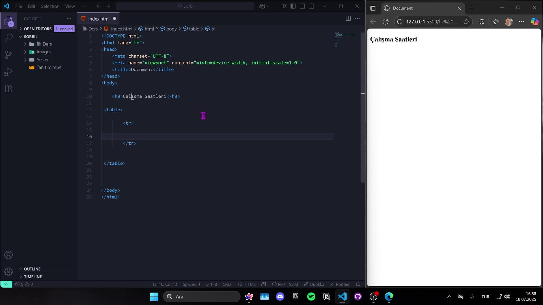Expand the images folder
The image size is (543, 305).
[x=44, y=52]
